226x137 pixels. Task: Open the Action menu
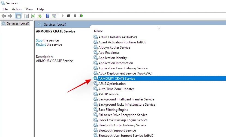(x=17, y=9)
